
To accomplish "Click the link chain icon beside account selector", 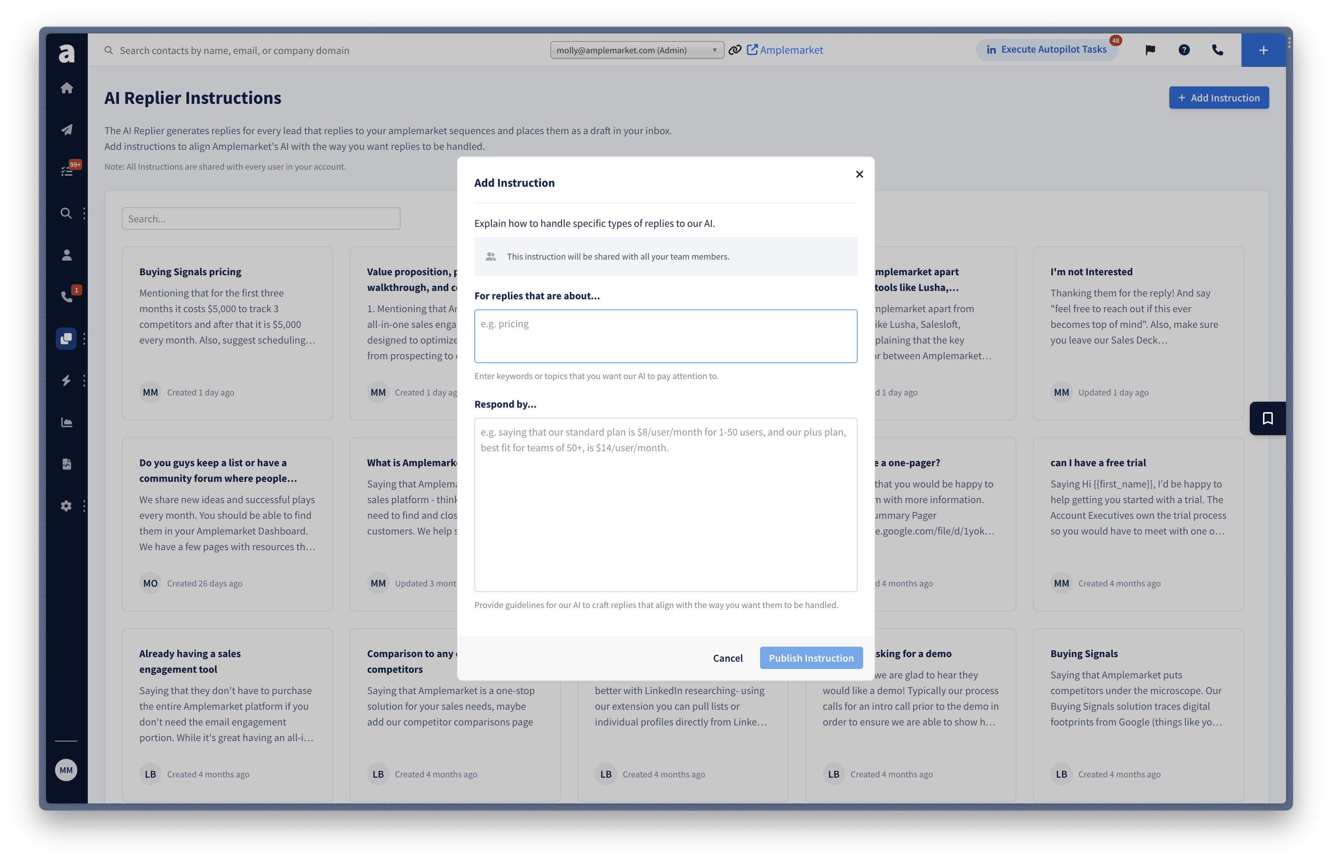I will [735, 50].
